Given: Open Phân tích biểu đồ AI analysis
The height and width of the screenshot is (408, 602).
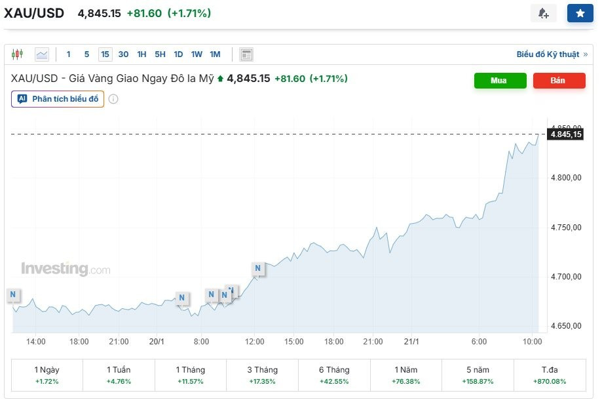Looking at the screenshot, I should coord(58,99).
